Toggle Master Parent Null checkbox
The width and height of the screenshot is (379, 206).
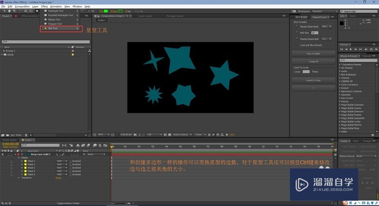[x=296, y=38]
